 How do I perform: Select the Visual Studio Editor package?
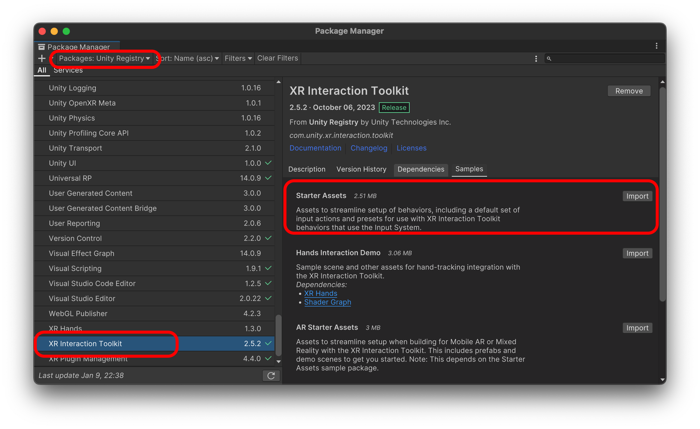(x=154, y=298)
